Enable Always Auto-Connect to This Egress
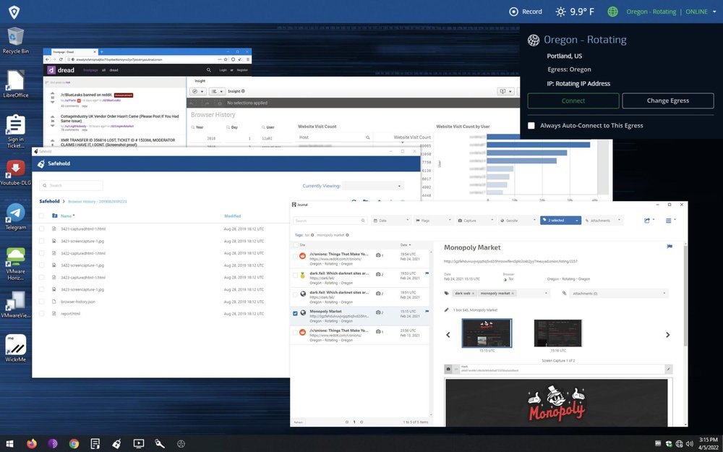723x452 pixels. click(531, 126)
